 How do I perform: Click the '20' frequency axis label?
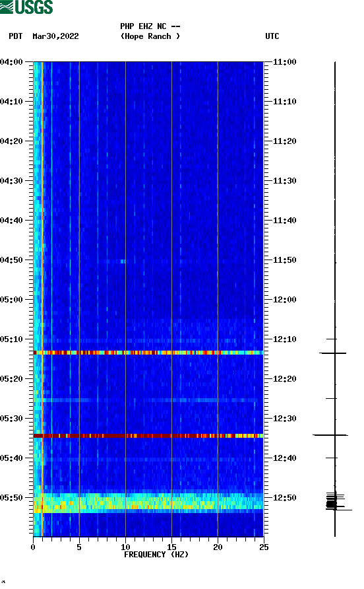(218, 547)
